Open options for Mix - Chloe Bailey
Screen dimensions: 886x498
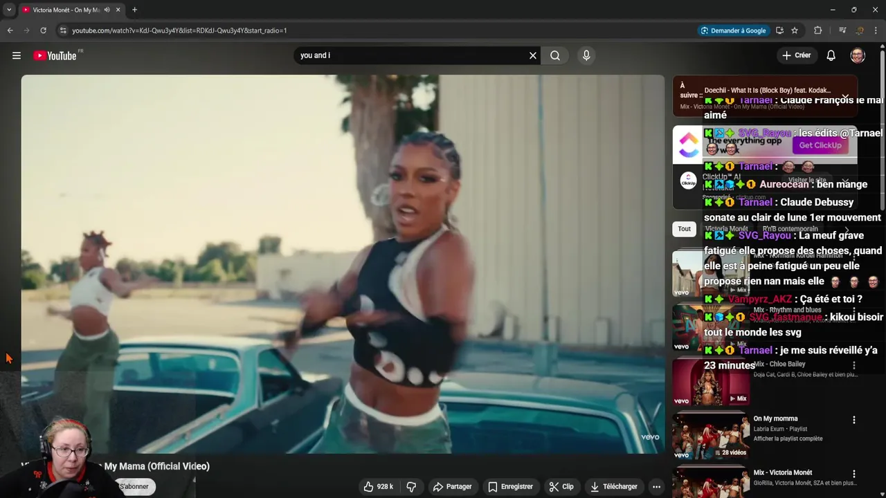853,365
